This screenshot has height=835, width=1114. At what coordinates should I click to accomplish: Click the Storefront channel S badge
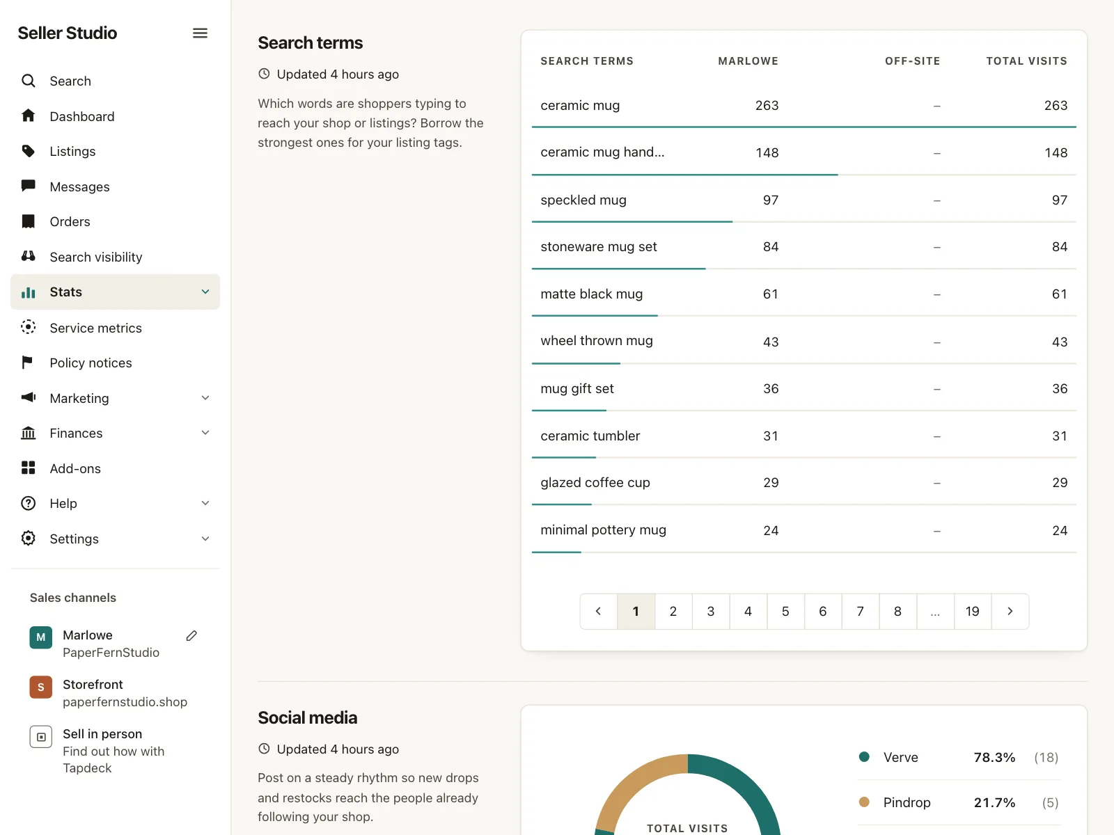(x=41, y=687)
